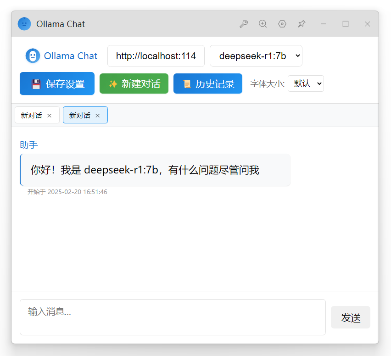Click the Ollama Chat app icon in title bar
Image resolution: width=391 pixels, height=356 pixels.
point(24,24)
